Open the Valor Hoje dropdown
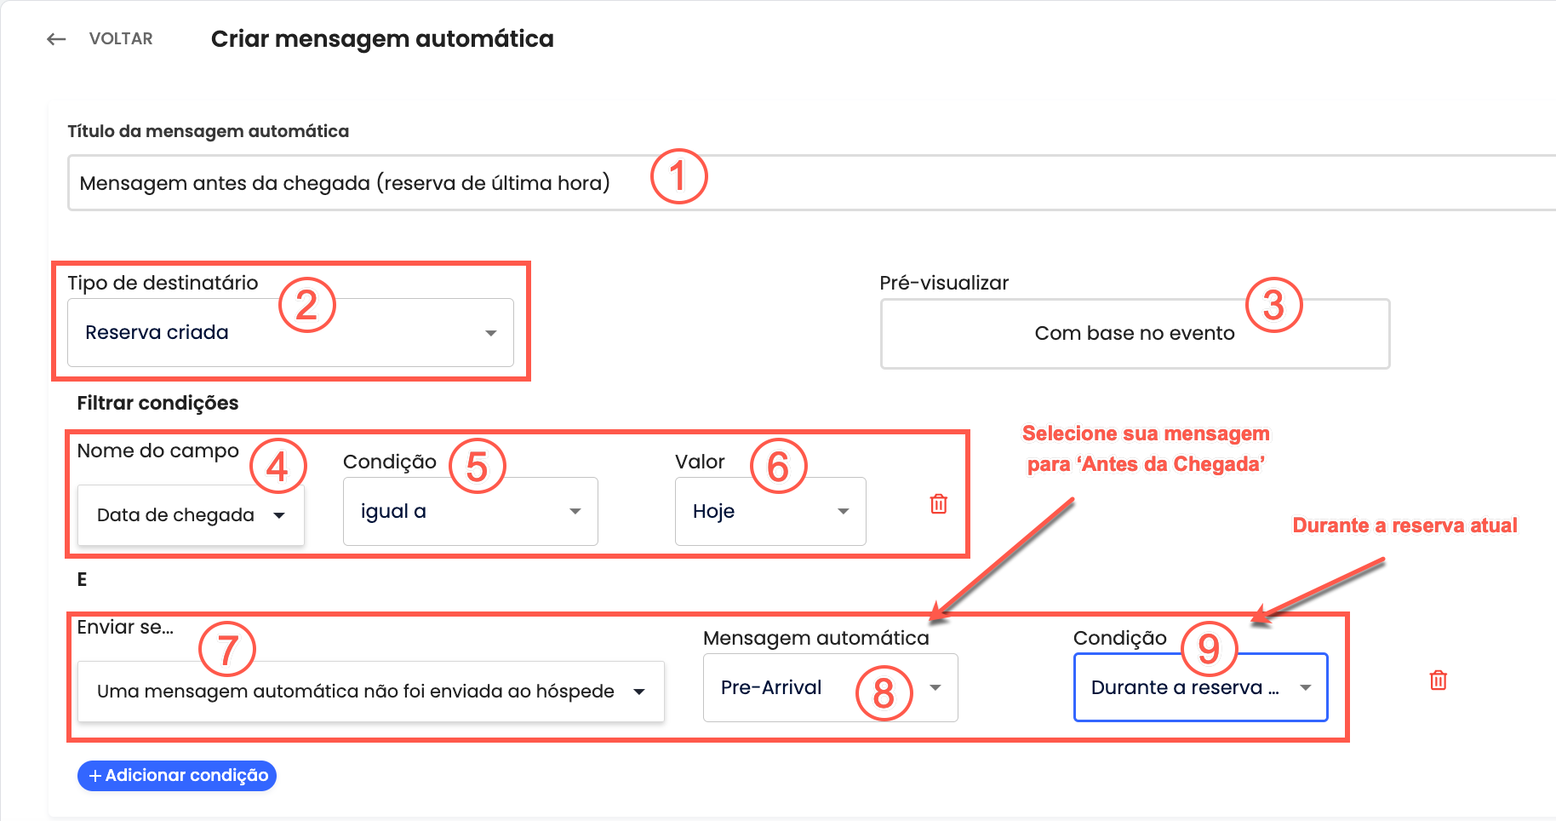This screenshot has height=821, width=1556. pyautogui.click(x=770, y=511)
